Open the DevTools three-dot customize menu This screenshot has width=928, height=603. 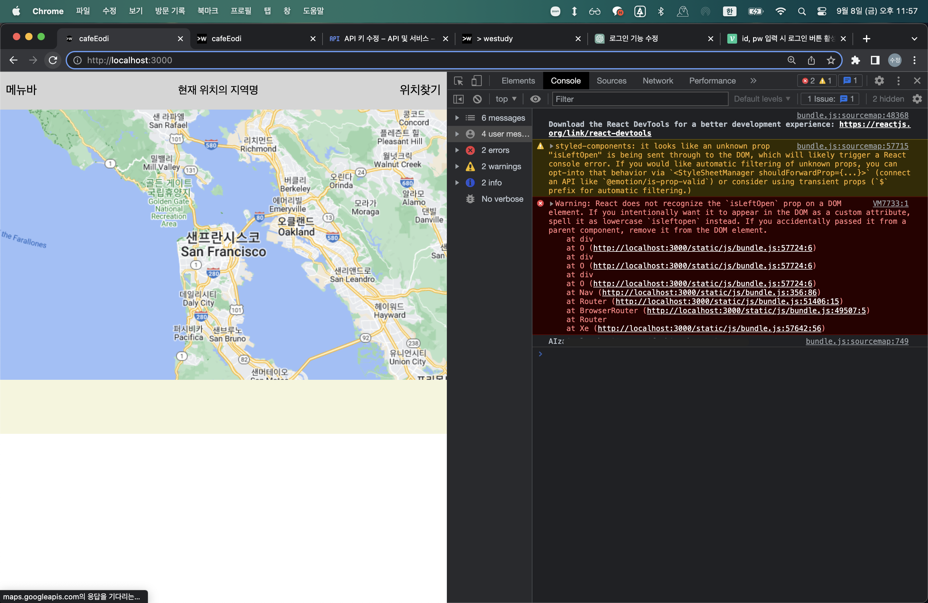click(898, 81)
